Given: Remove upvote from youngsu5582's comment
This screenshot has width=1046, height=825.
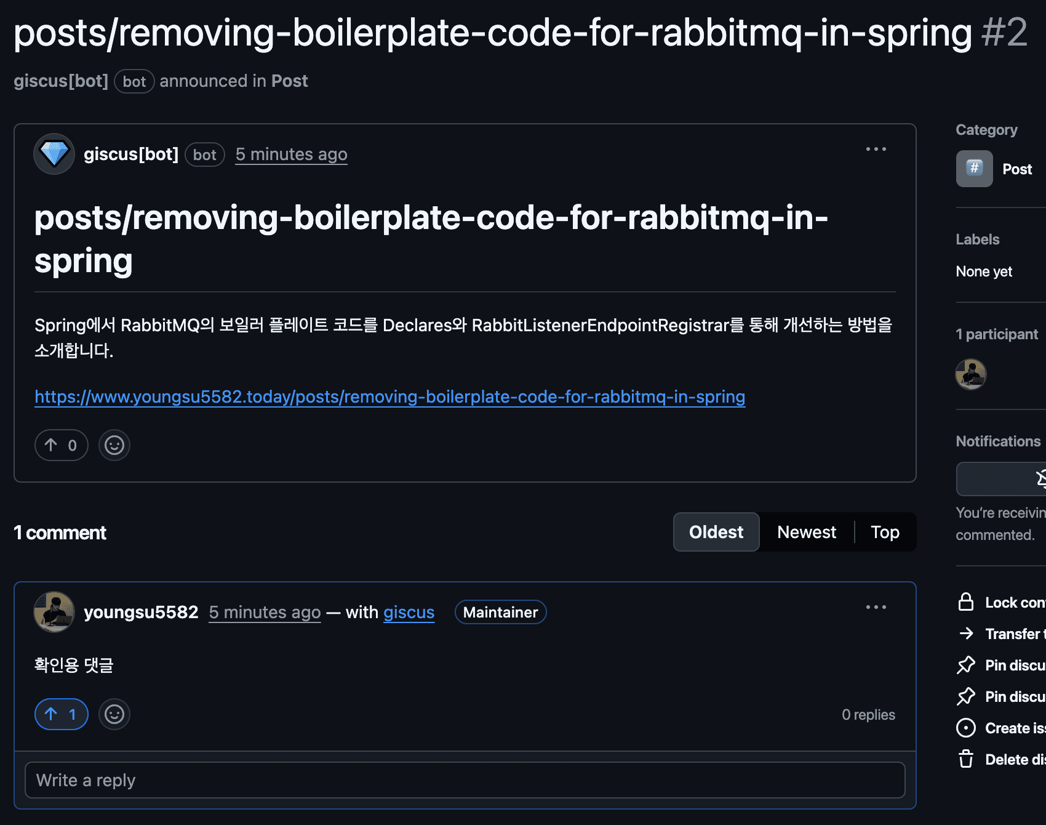Looking at the screenshot, I should (x=61, y=714).
